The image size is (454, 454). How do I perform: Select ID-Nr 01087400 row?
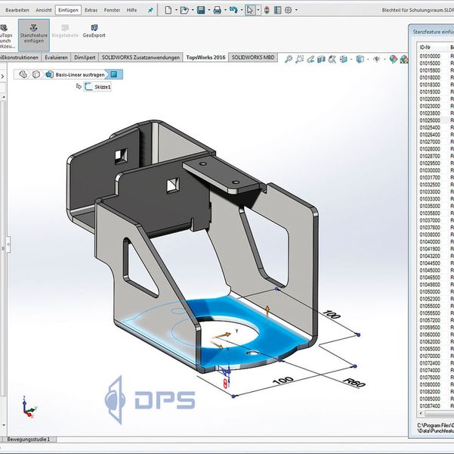[435, 406]
